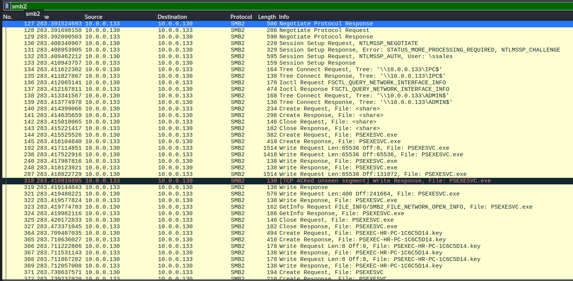
Task: Sort packets by Destination column header
Action: click(193, 17)
